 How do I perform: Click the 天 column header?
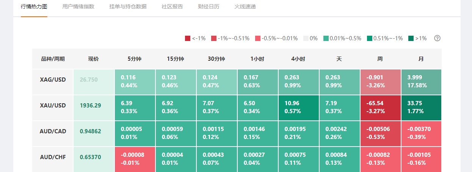339,59
